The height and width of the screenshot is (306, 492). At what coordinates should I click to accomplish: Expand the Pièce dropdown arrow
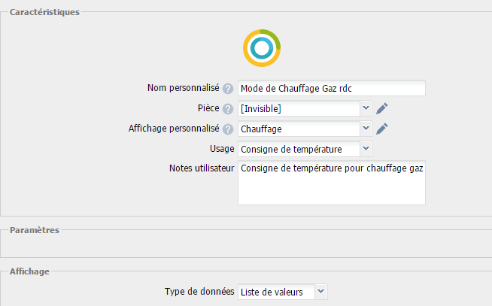point(366,108)
